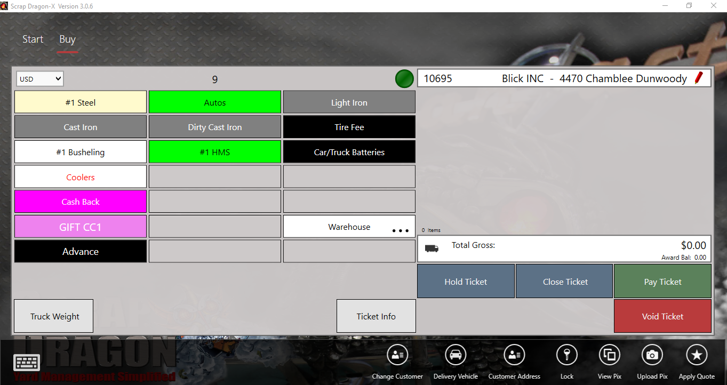This screenshot has width=727, height=385.
Task: Void the current ticket
Action: [662, 316]
